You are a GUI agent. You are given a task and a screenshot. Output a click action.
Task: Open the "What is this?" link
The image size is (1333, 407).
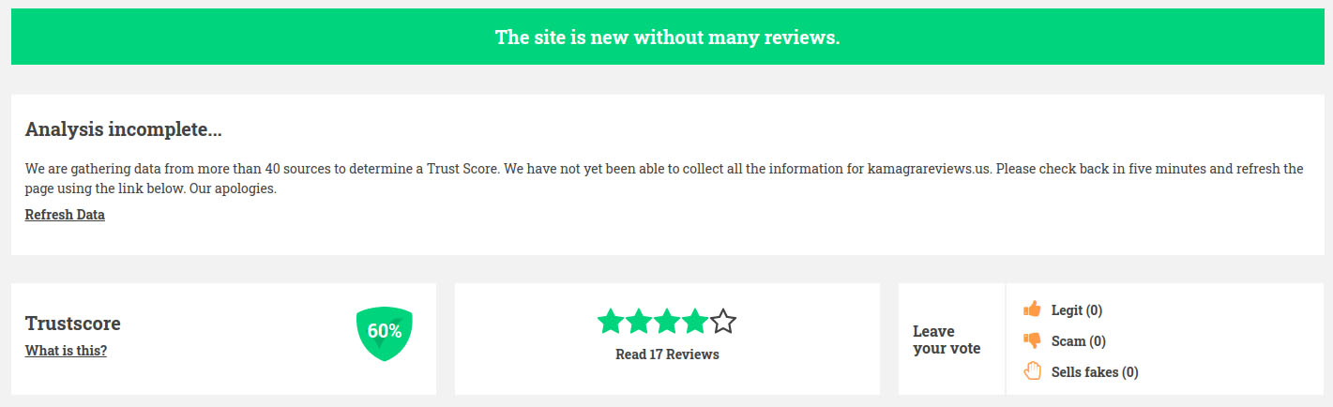click(66, 351)
